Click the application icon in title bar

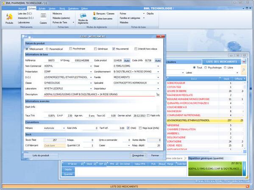click(3, 3)
